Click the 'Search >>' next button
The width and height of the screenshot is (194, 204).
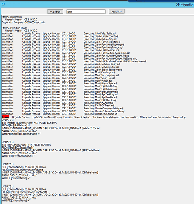(x=117, y=11)
